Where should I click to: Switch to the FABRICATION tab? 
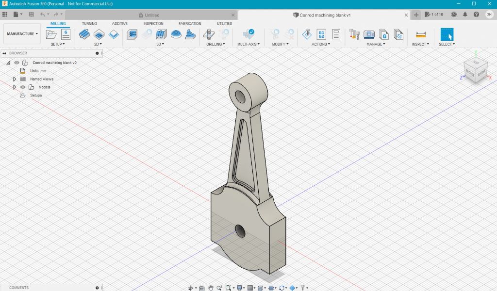pos(190,23)
